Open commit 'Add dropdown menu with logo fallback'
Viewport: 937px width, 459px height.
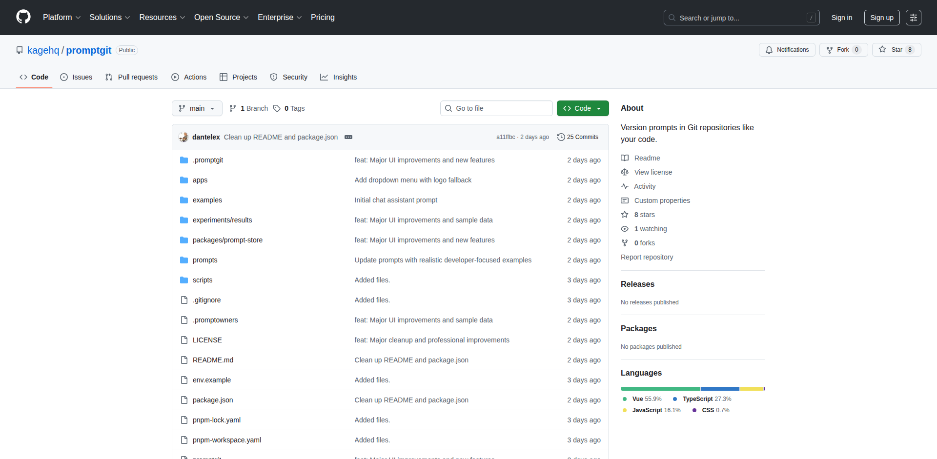[413, 180]
